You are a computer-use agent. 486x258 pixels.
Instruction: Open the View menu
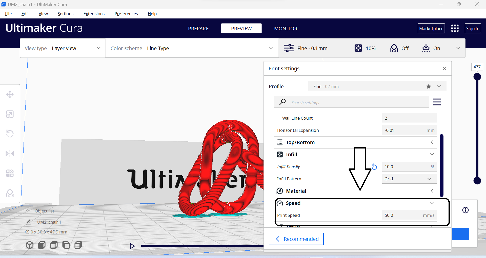point(43,14)
